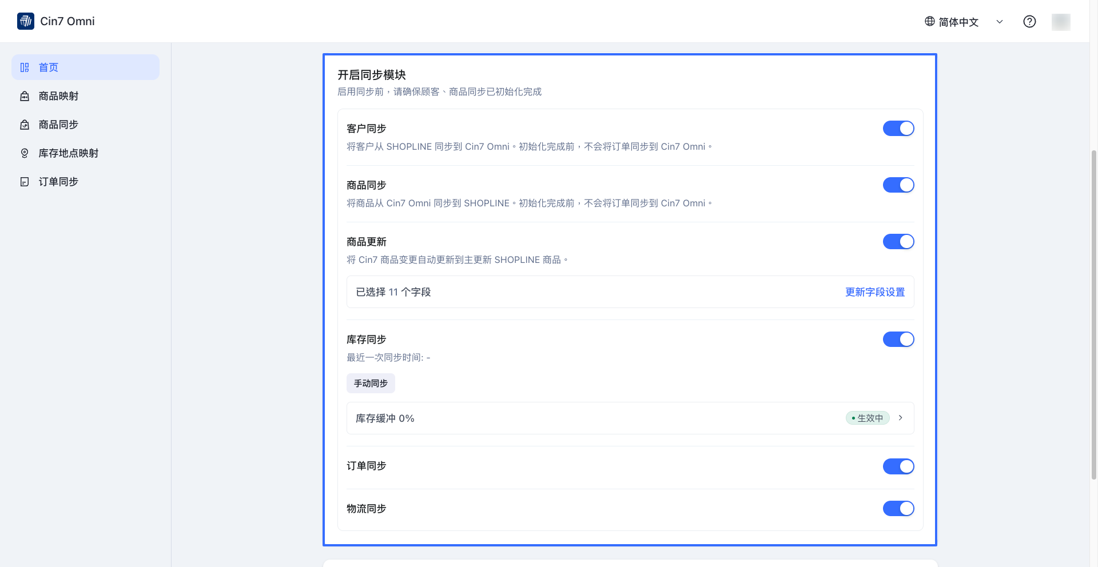This screenshot has width=1098, height=567.
Task: Click the 最近一次同步时间 text
Action: (x=388, y=358)
